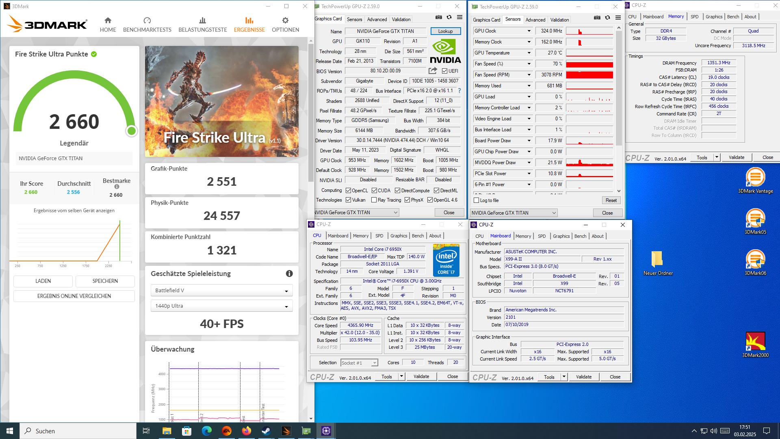Click green verified checkmark beside Fire Strike Ultra Punkte
The width and height of the screenshot is (780, 439).
pyautogui.click(x=94, y=54)
